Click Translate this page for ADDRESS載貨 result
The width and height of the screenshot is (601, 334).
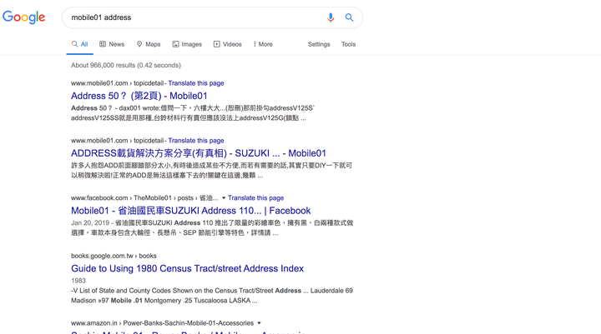196,141
